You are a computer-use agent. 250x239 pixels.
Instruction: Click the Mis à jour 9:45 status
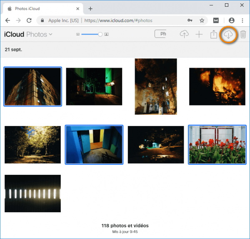pyautogui.click(x=125, y=231)
